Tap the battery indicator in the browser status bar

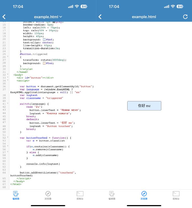pos(180,6)
